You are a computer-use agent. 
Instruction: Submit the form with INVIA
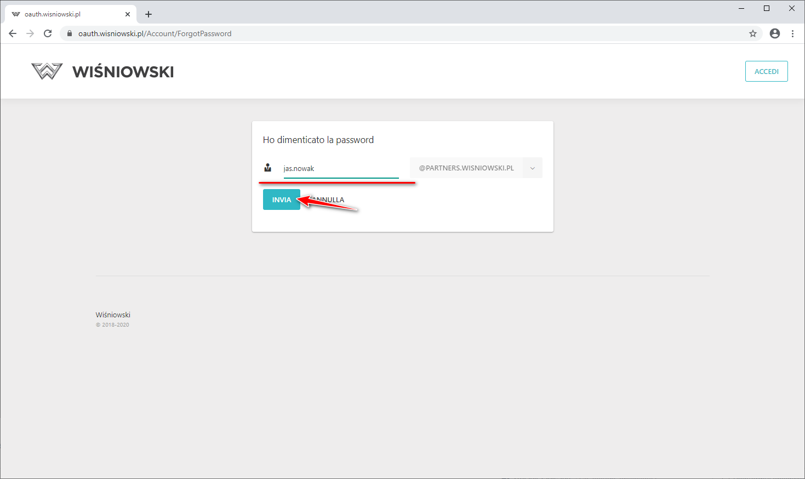pyautogui.click(x=281, y=199)
